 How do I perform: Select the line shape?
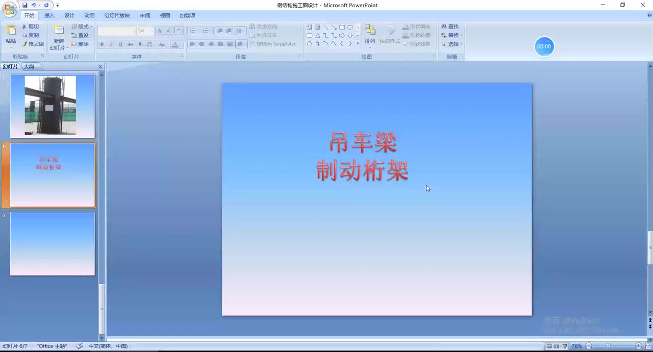point(325,27)
